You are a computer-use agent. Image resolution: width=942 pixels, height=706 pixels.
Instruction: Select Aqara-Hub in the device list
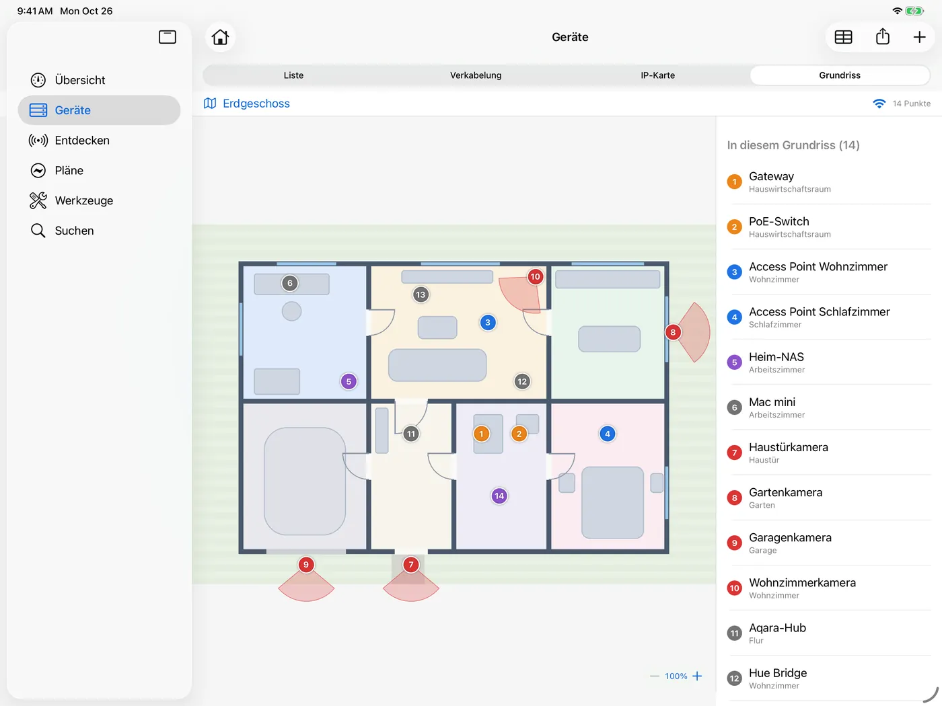tap(829, 633)
